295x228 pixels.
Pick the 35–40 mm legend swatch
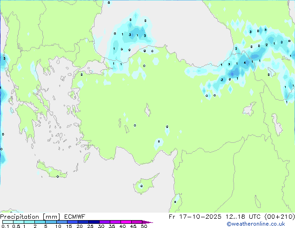[x=115, y=222]
